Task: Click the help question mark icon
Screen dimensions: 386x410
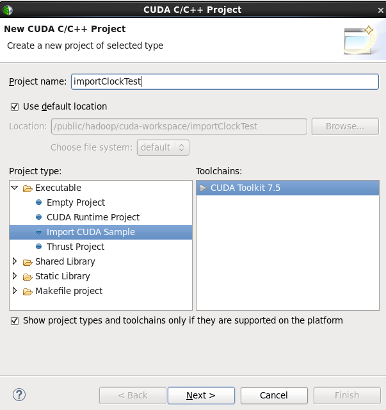Action: pos(19,395)
